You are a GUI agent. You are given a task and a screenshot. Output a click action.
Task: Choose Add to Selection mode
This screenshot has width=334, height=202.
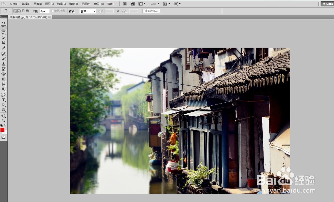(x=19, y=11)
